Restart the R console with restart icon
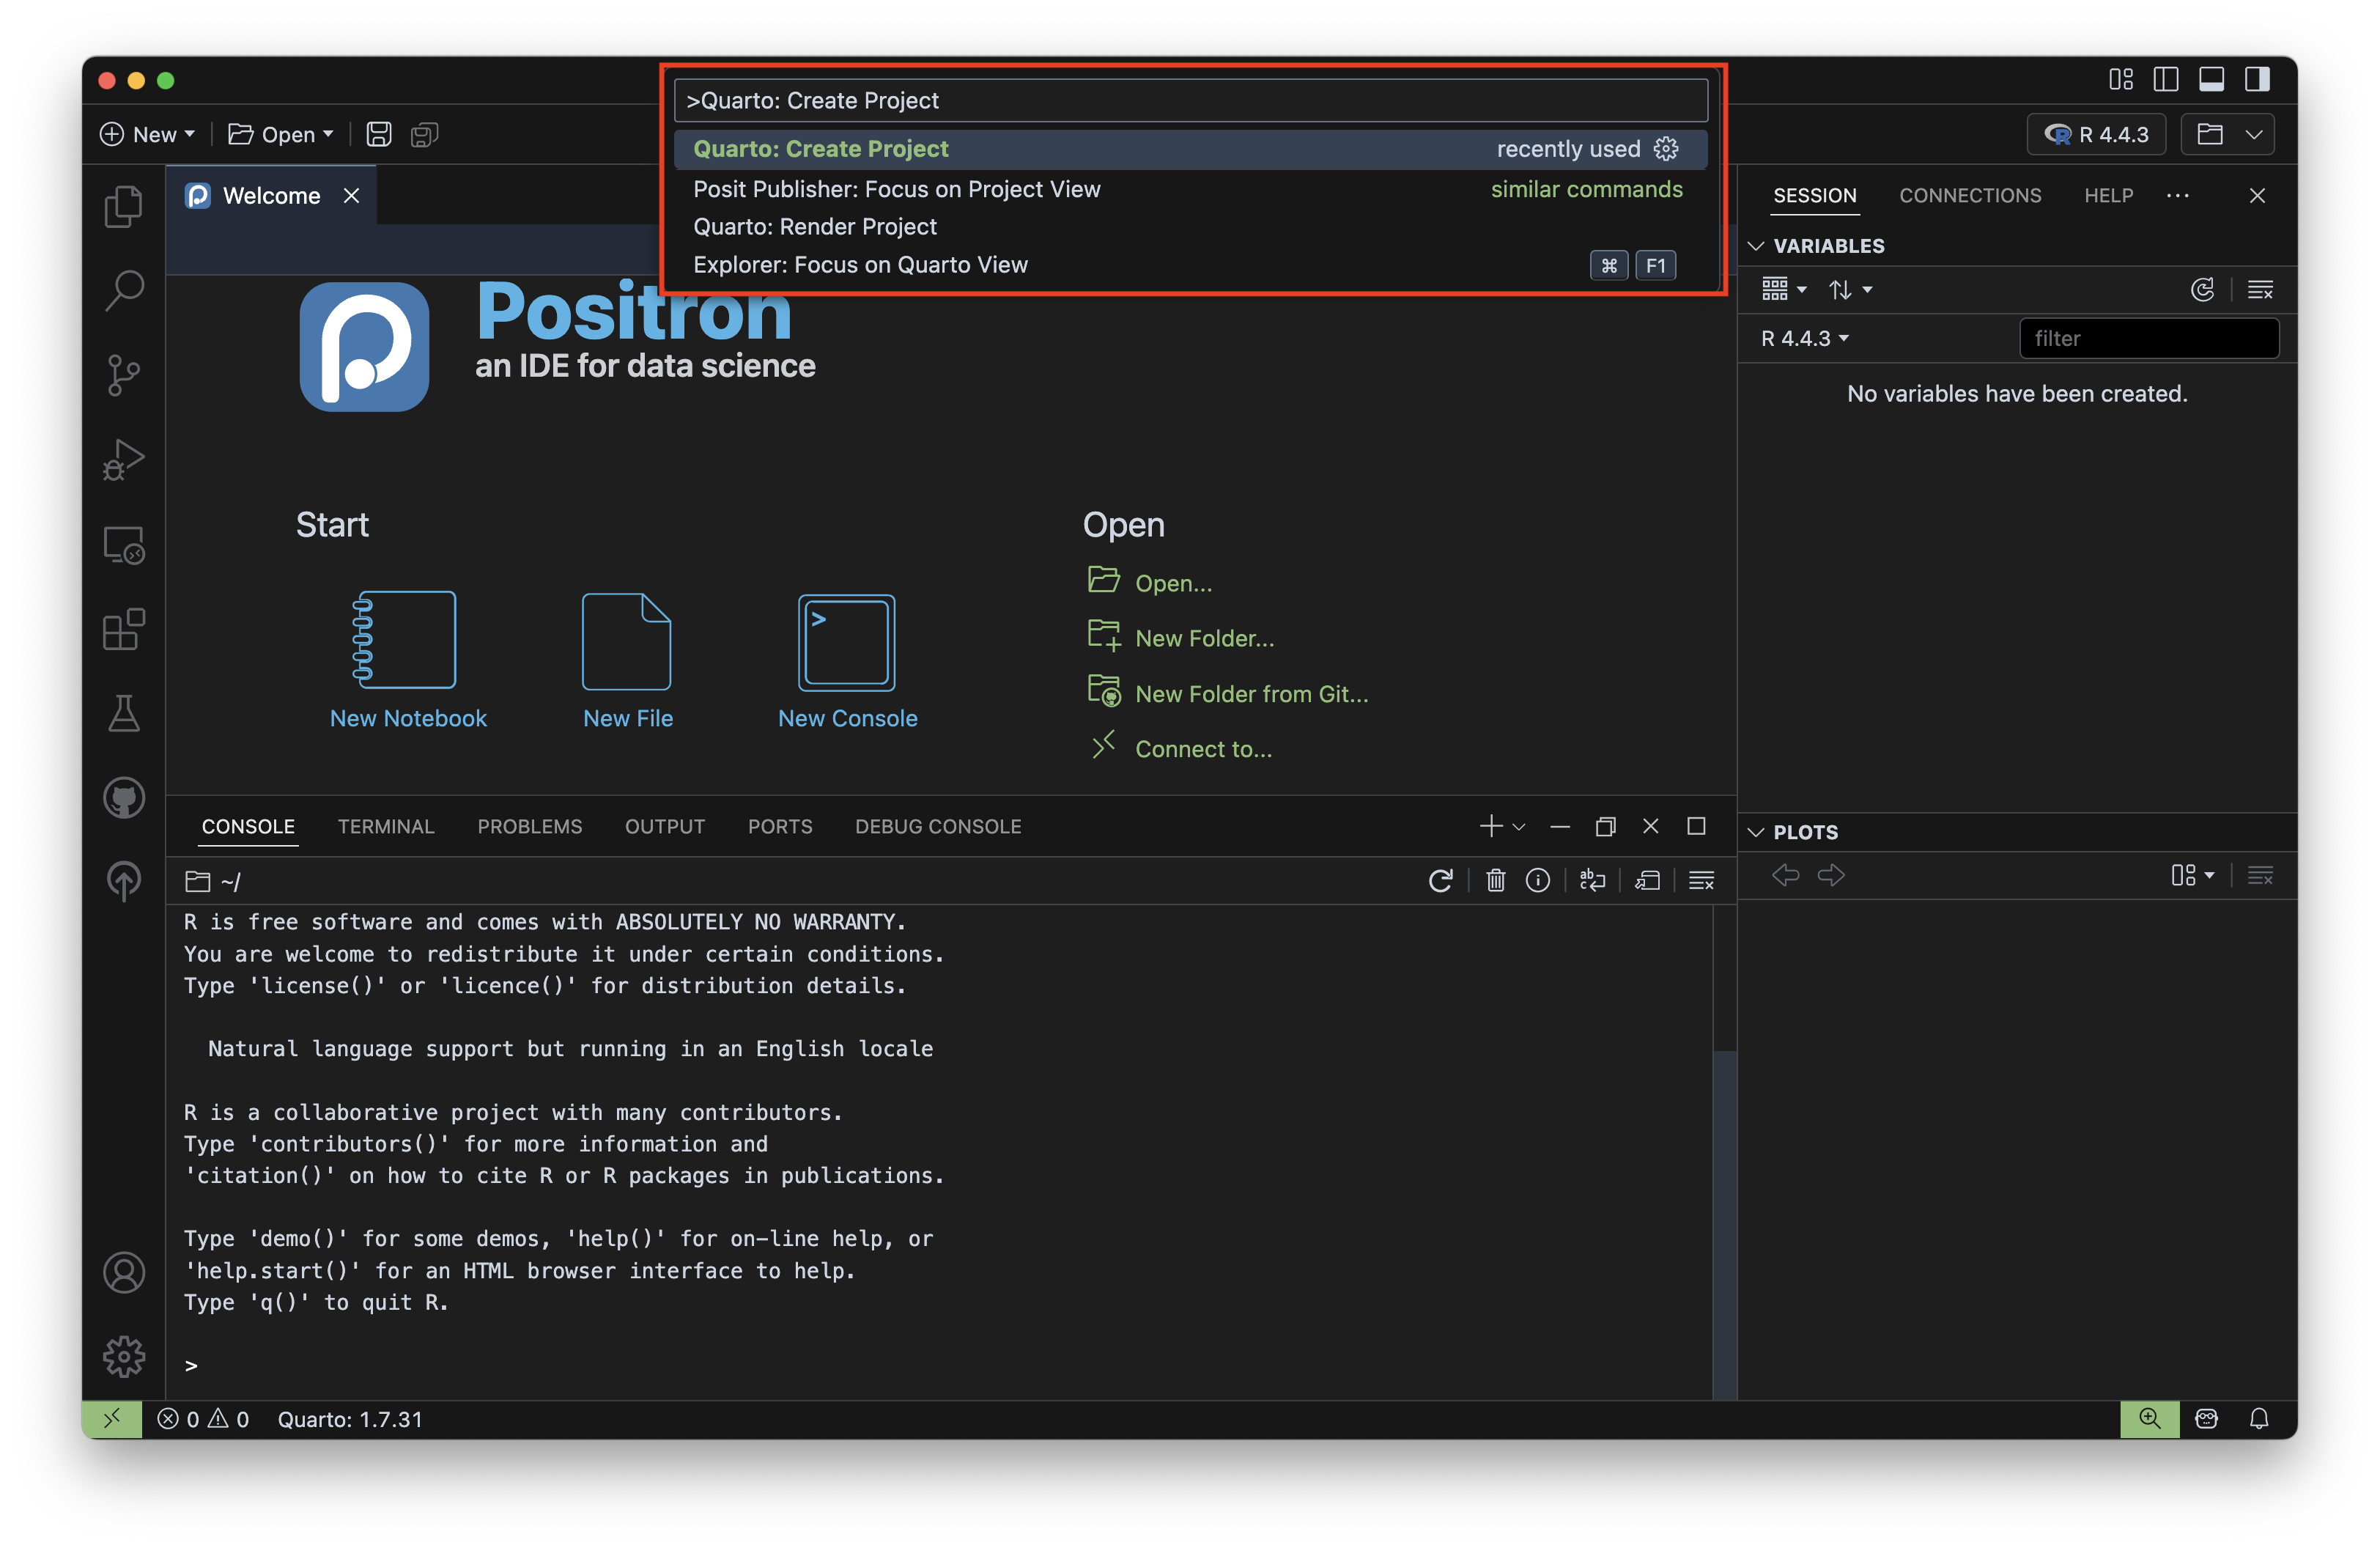Screen dimensions: 2380x1548 [1440, 880]
